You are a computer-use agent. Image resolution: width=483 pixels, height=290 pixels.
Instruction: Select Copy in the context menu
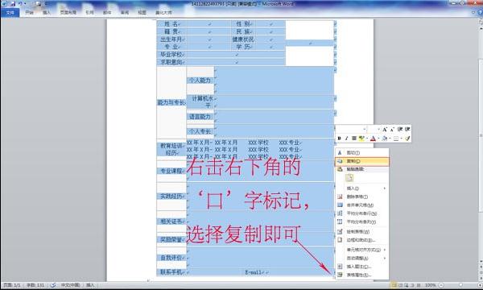point(362,161)
